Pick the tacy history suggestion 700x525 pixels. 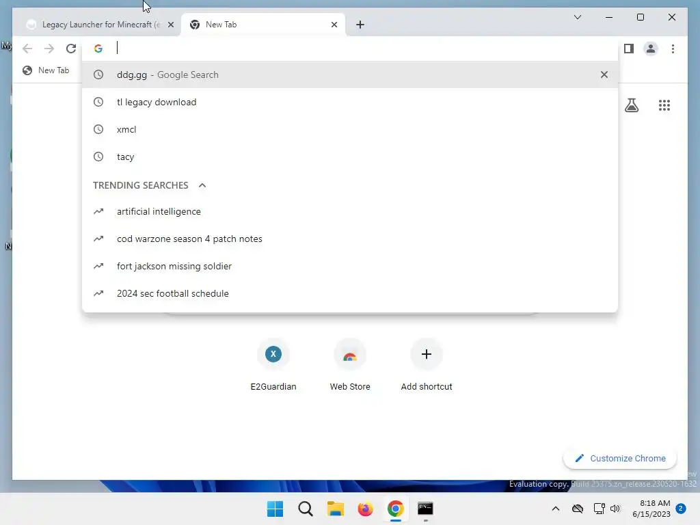(x=350, y=157)
